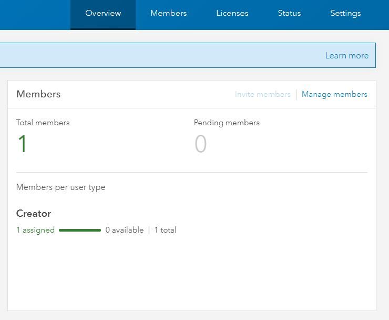Click the 'Members per user type' label
Image resolution: width=389 pixels, height=320 pixels.
(60, 187)
